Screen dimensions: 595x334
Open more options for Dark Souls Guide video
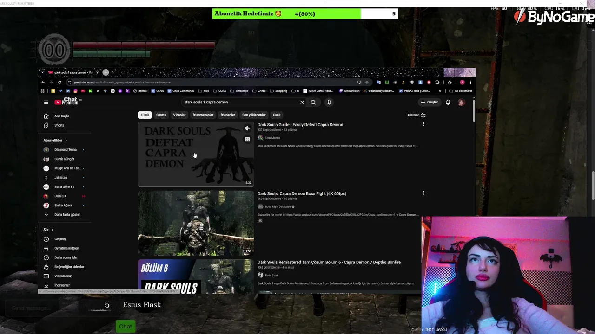pyautogui.click(x=423, y=124)
